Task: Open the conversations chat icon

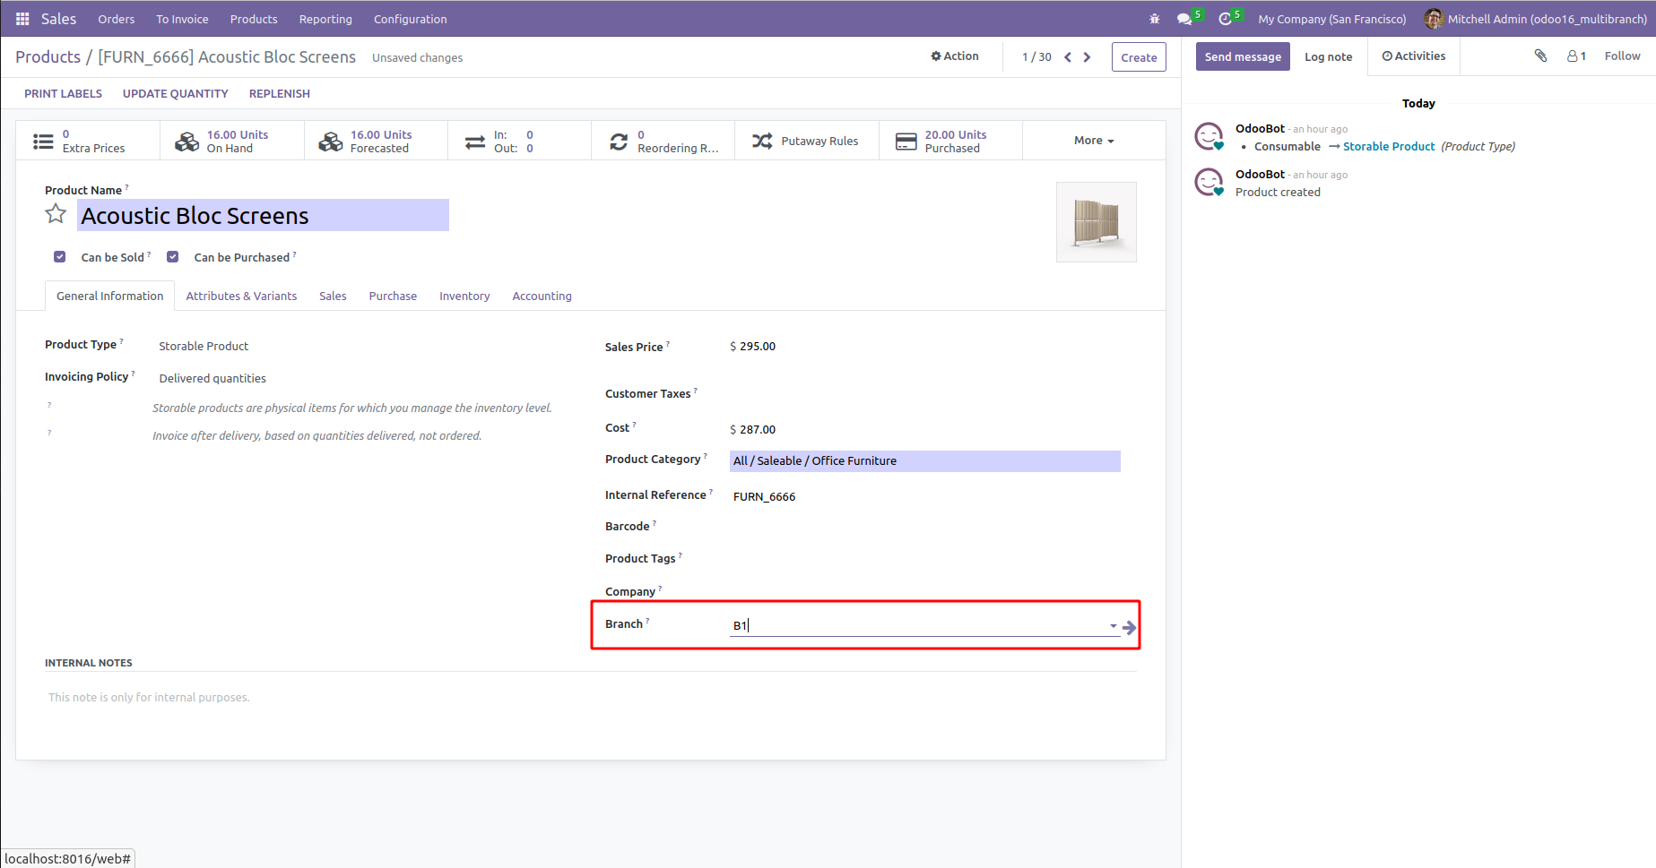Action: pyautogui.click(x=1184, y=19)
